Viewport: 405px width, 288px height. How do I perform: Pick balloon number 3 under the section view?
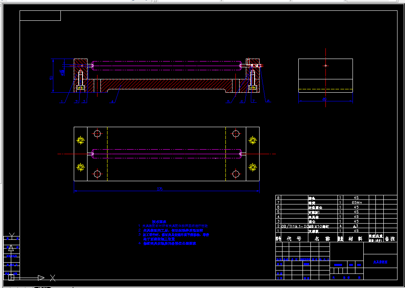[84, 101]
